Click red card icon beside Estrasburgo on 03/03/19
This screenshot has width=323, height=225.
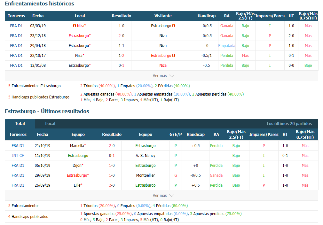point(174,26)
